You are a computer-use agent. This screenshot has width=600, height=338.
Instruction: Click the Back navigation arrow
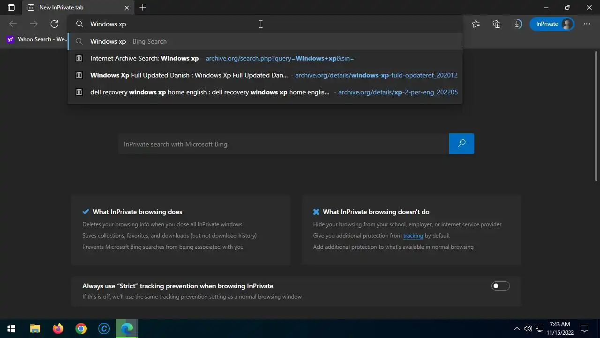click(x=13, y=24)
